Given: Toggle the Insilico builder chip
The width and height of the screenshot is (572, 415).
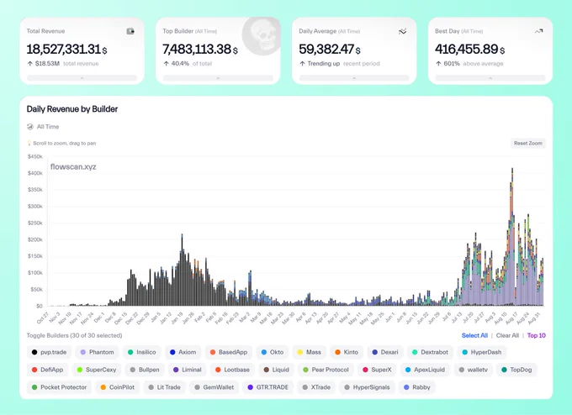Looking at the screenshot, I should 142,352.
